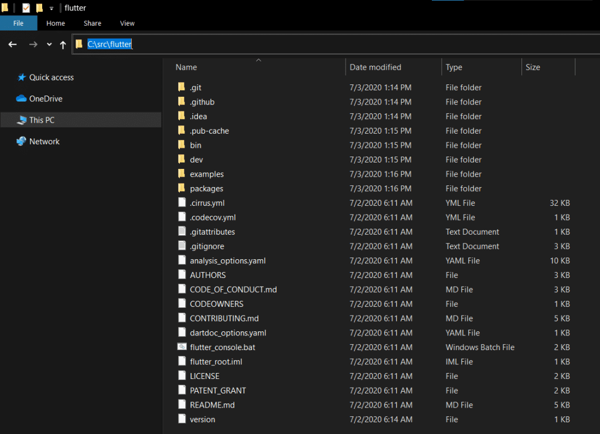This screenshot has height=434, width=600.
Task: Click the Forward navigation arrow
Action: tap(33, 45)
